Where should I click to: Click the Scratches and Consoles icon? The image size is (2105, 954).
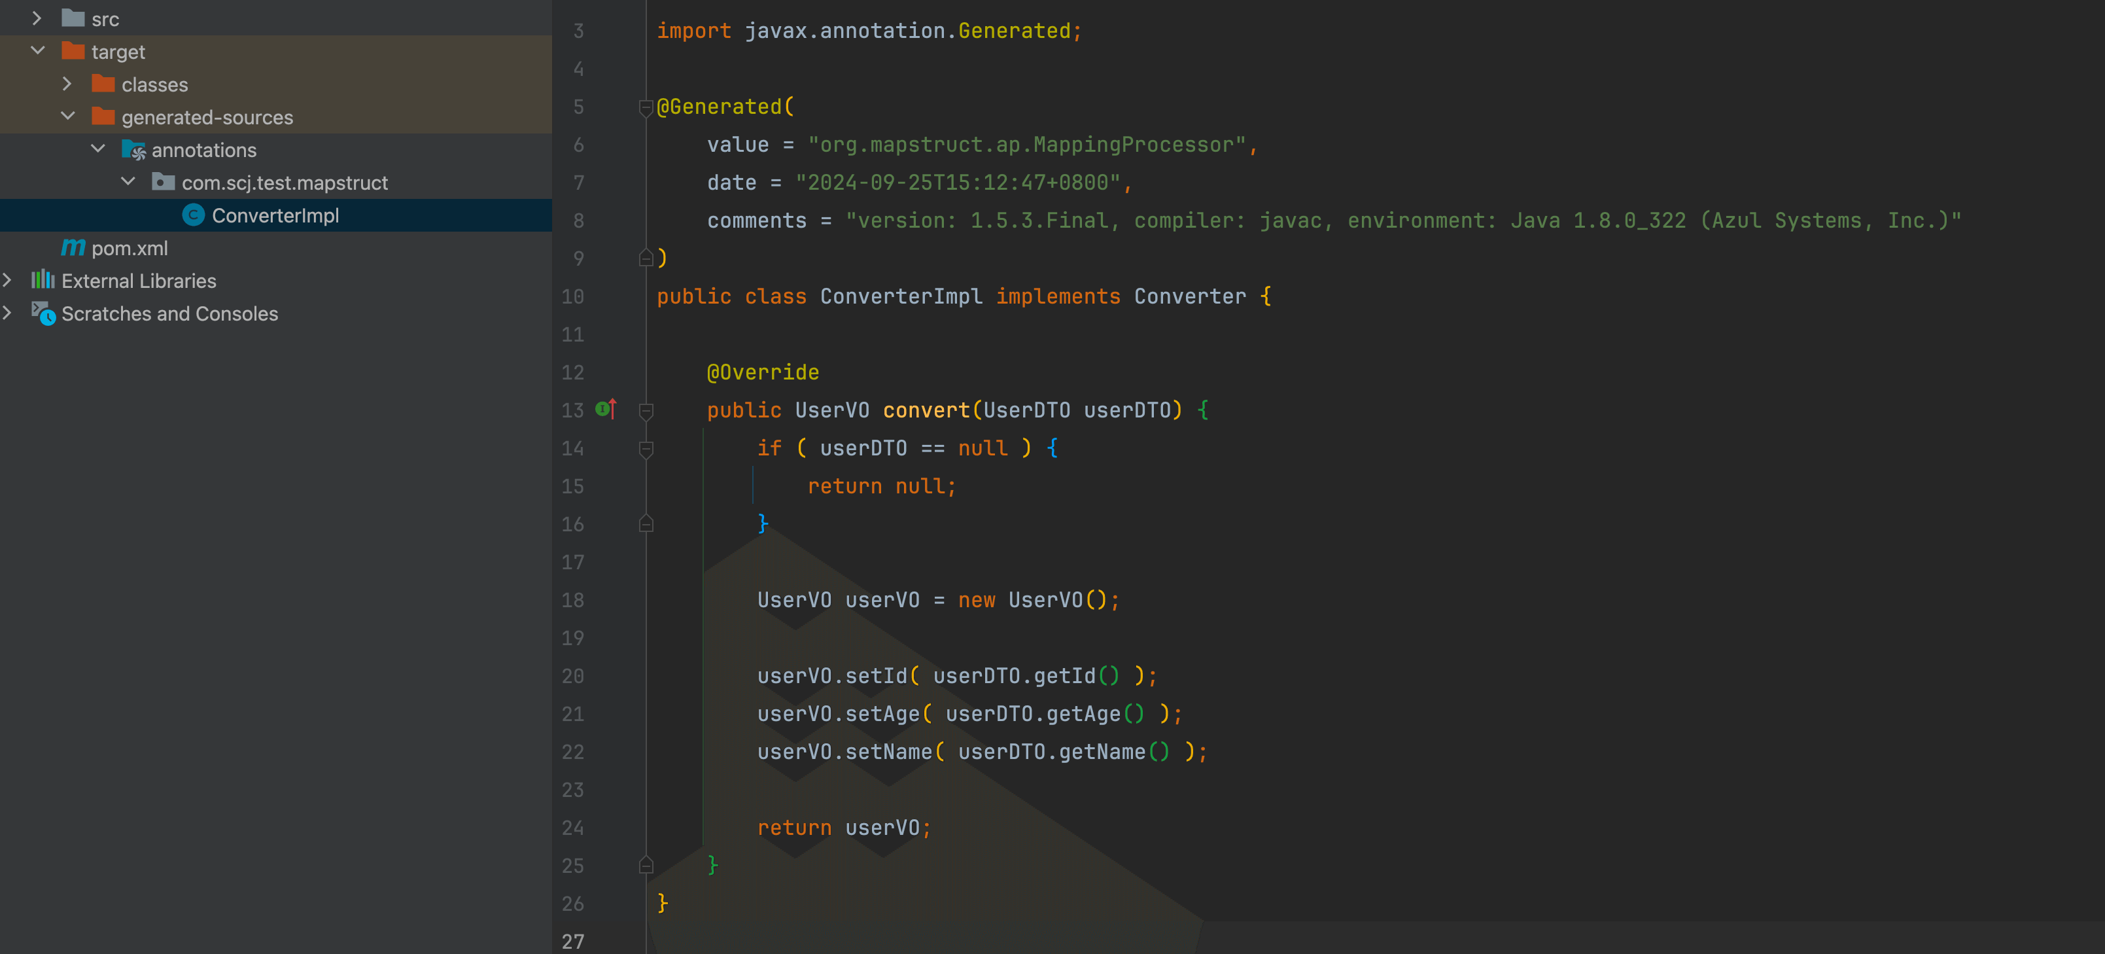[x=43, y=313]
